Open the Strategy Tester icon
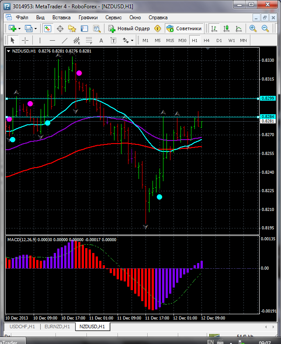281x344 pixels. click(97, 28)
